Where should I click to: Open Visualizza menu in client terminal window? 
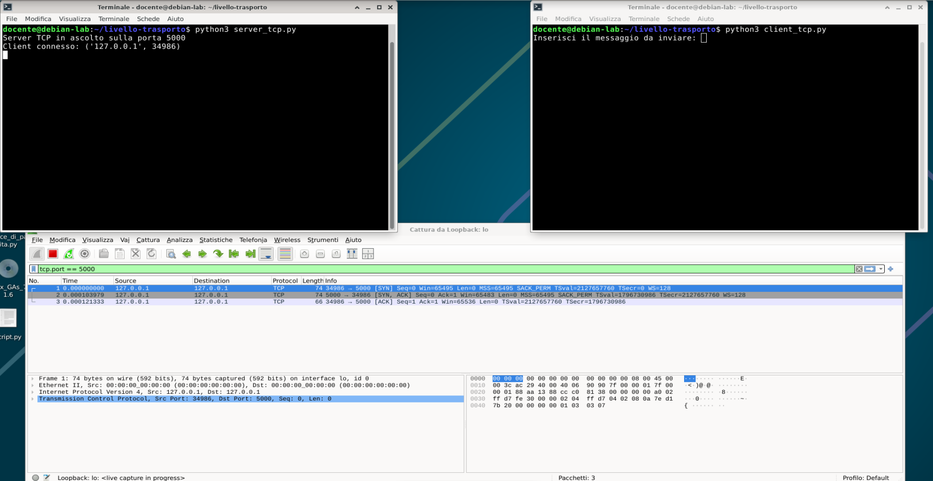click(605, 19)
